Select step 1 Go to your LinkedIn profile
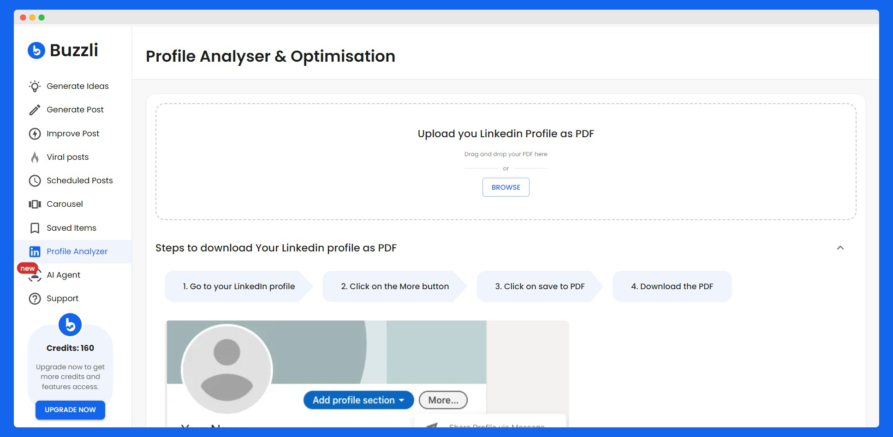 point(238,286)
